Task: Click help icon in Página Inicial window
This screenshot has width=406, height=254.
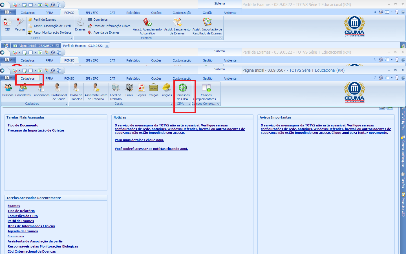Action: point(403,78)
